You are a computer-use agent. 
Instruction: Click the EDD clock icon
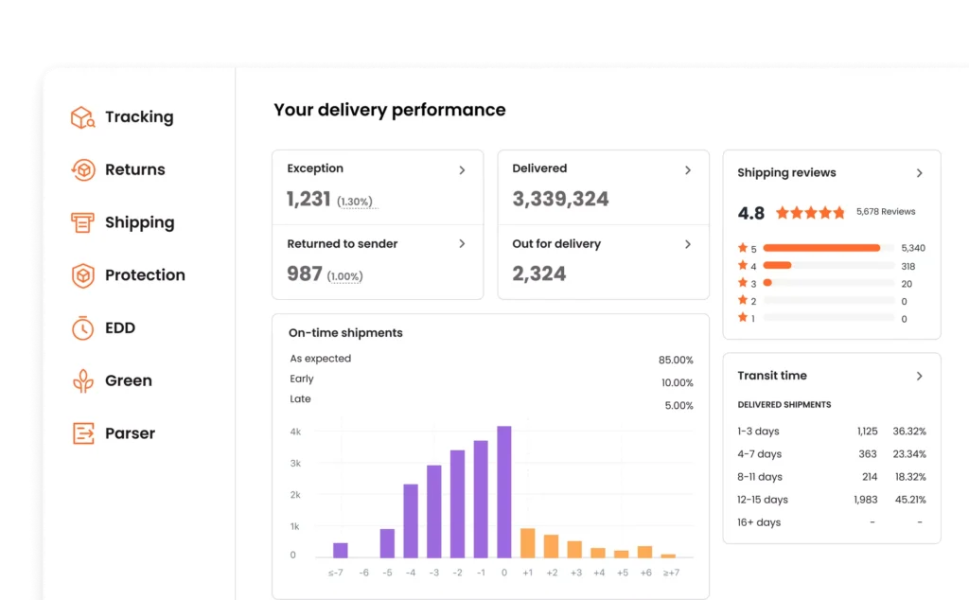[83, 328]
